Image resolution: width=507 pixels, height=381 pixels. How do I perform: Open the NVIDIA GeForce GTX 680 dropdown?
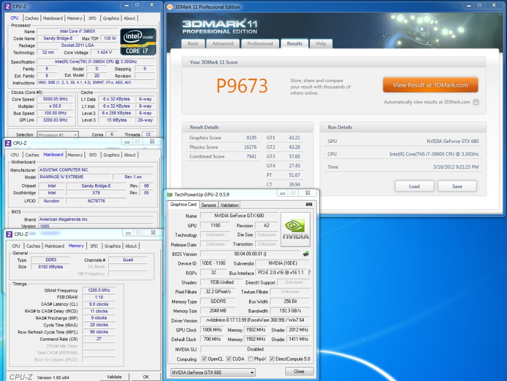coord(213,372)
